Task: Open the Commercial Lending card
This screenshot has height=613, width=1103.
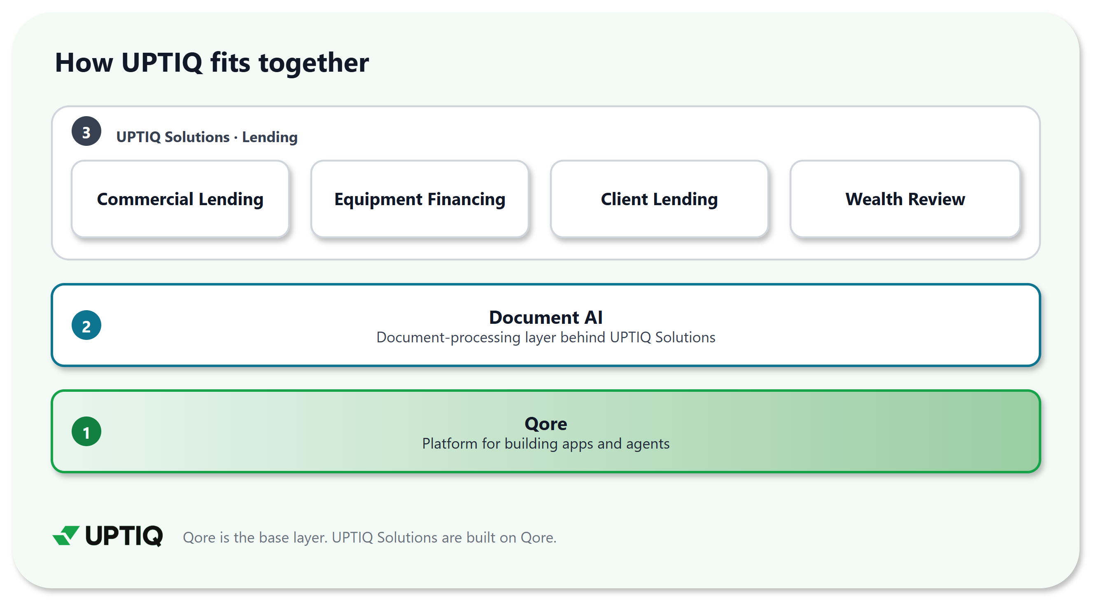Action: [x=180, y=199]
